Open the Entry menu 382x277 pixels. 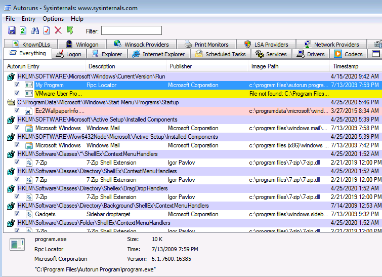[28, 19]
